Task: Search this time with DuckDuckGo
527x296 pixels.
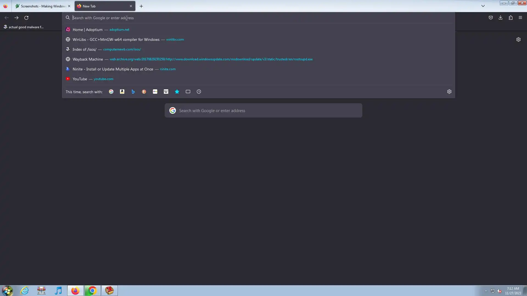Action: 144,92
